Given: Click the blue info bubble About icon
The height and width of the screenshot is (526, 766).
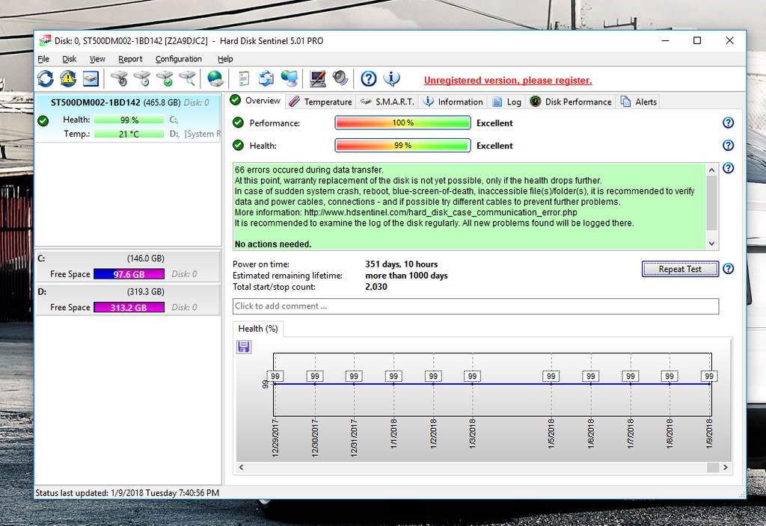Looking at the screenshot, I should [391, 78].
